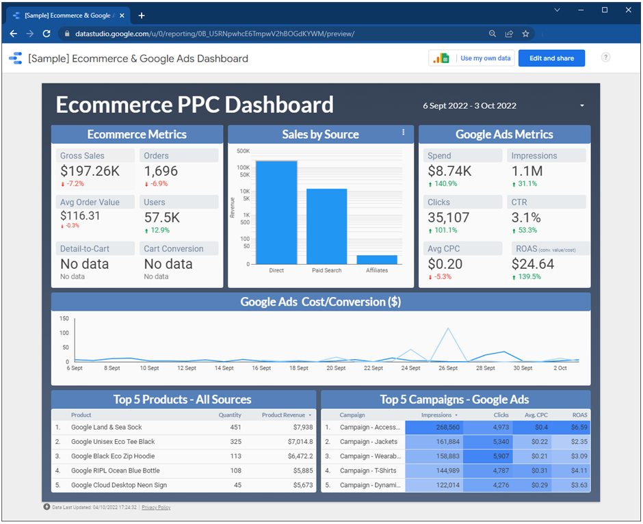Viewport: 643px width, 524px height.
Task: Click the $7,938 product revenue cell
Action: pos(302,428)
